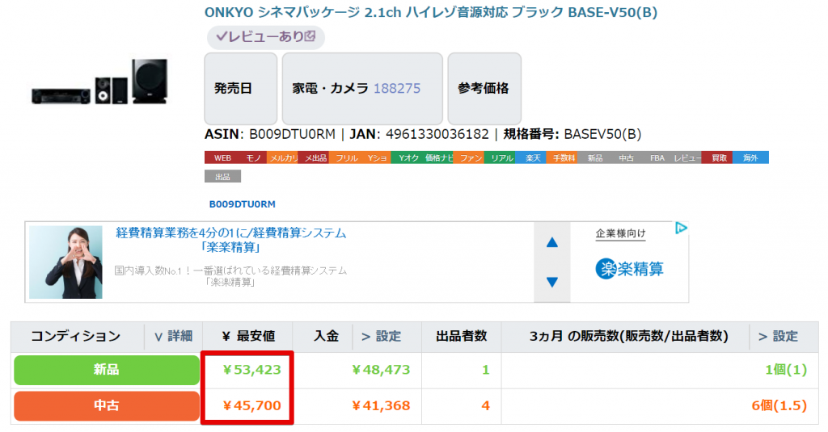This screenshot has height=432, width=828.
Task: Open the 価格ナビ tag
Action: click(x=437, y=157)
